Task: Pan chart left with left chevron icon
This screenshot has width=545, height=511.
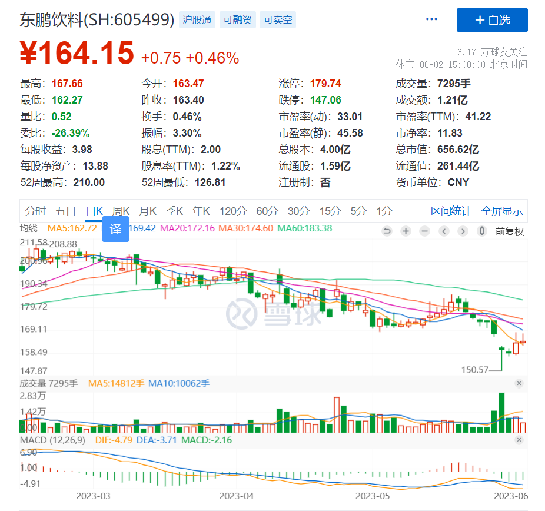Action: 444,231
